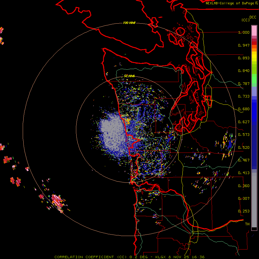Pick the pink segment of the color scale
The height and width of the screenshot is (259, 259).
[254, 31]
